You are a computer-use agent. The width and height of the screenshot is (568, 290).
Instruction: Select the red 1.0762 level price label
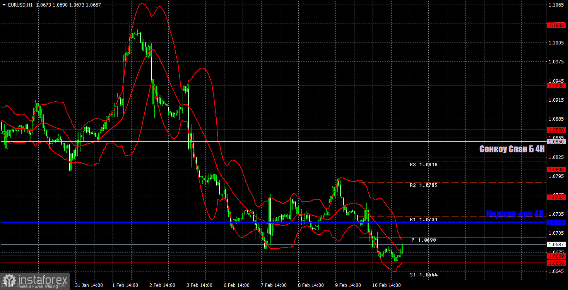pos(557,197)
